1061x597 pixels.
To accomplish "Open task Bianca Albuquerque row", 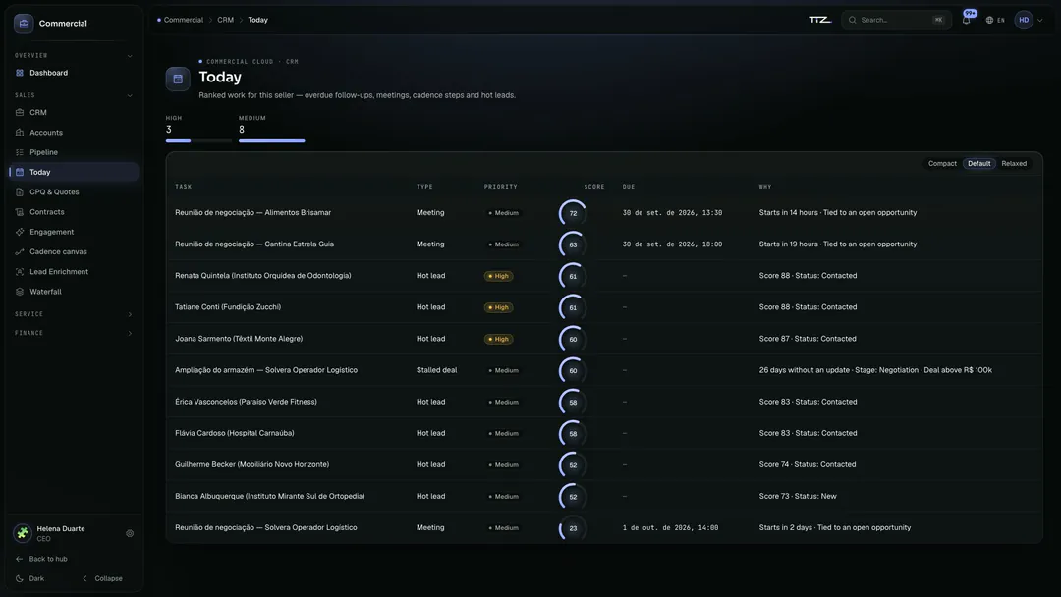I will pos(603,496).
